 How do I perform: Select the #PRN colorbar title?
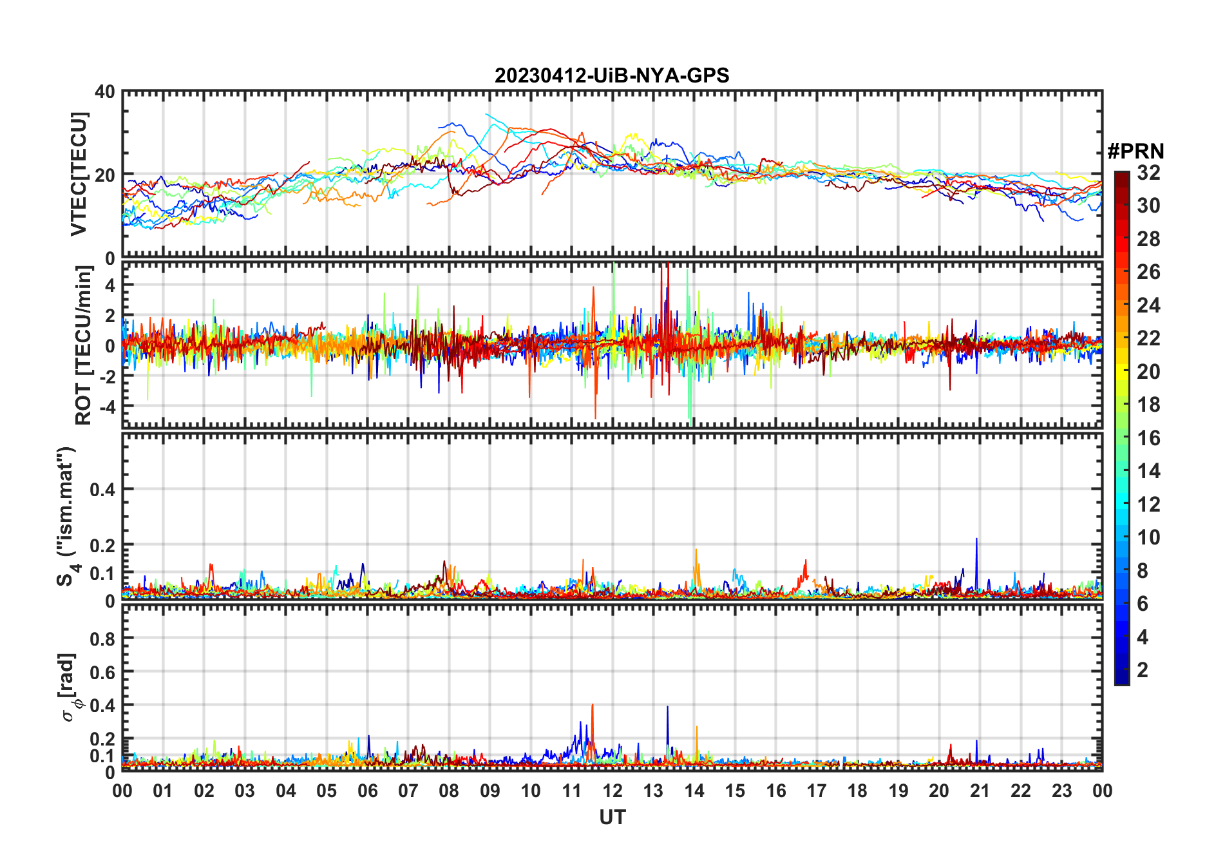tap(1135, 151)
